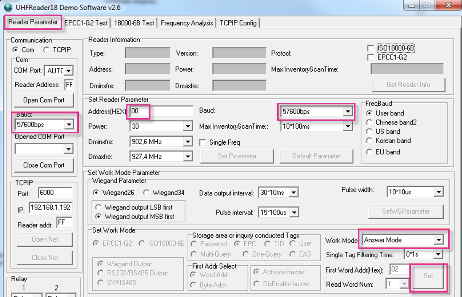Open the Work Mode dropdown
462x297 pixels.
click(439, 240)
